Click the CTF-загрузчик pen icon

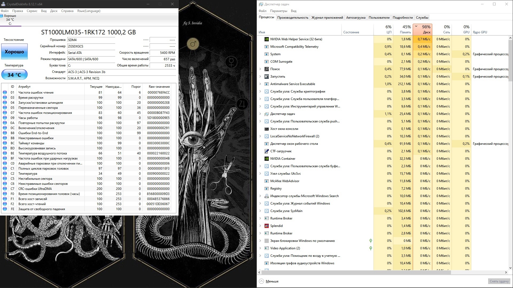click(x=266, y=151)
